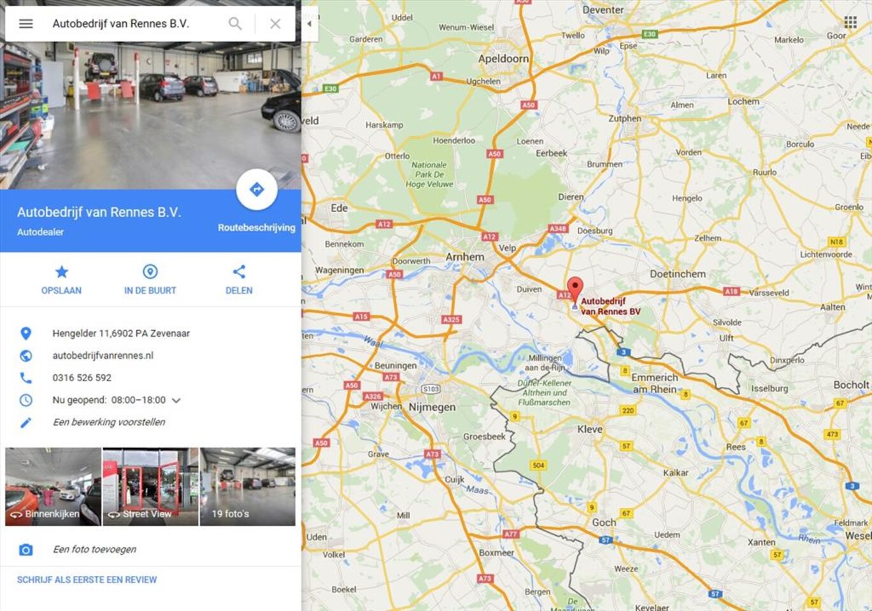View the 19 foto's thumbnail
This screenshot has width=872, height=611.
(x=248, y=487)
